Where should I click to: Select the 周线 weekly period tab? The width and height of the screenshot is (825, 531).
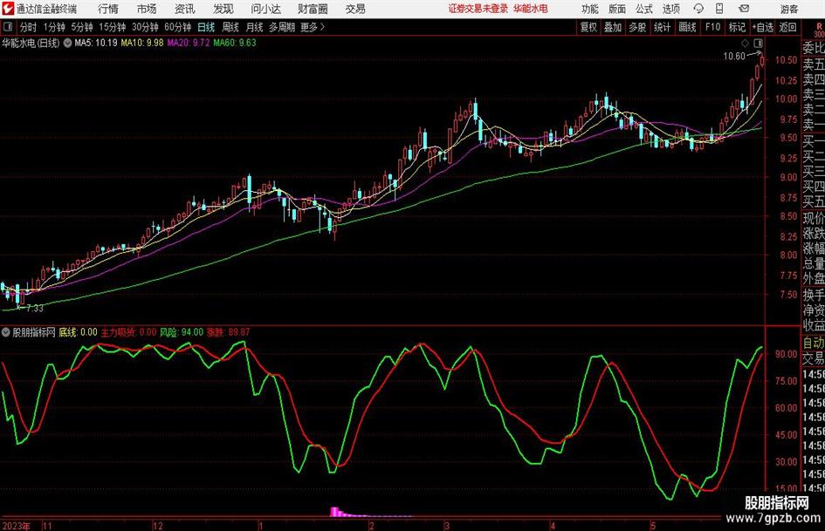point(230,27)
